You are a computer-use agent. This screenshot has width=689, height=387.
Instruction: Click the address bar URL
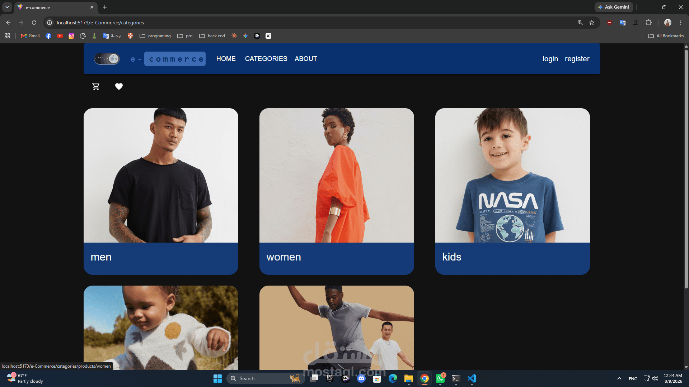click(100, 23)
